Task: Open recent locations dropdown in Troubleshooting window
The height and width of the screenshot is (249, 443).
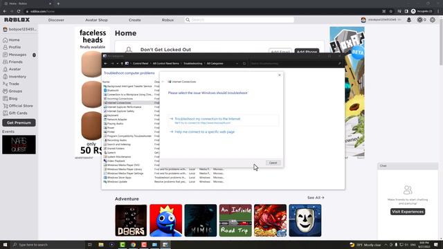Action: (x=117, y=64)
